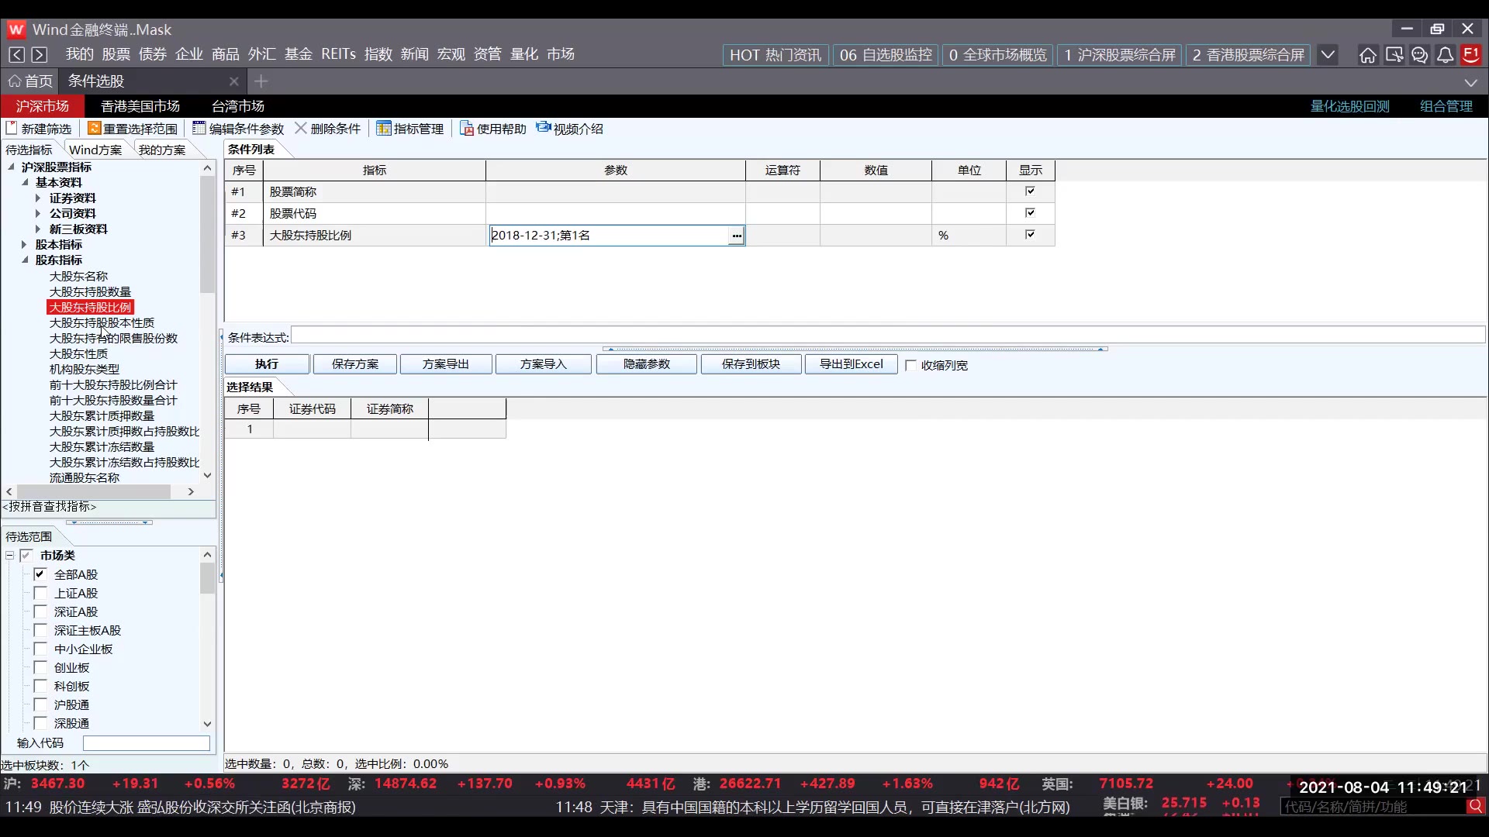Enable the 收缩列宽 checkbox

pos(911,365)
